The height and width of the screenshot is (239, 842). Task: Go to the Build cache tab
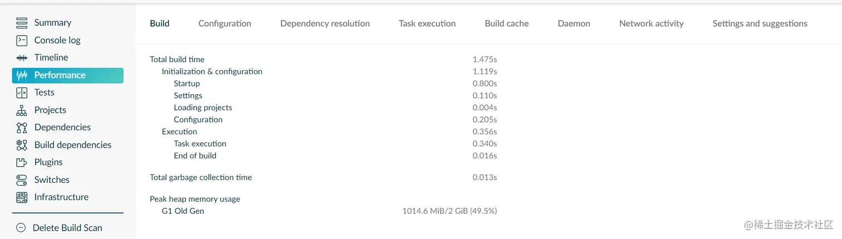click(x=507, y=23)
